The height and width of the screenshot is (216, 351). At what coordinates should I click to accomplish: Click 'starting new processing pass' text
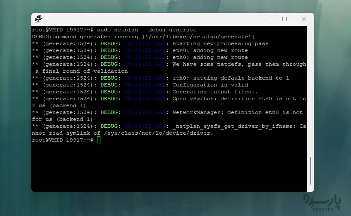tap(220, 43)
